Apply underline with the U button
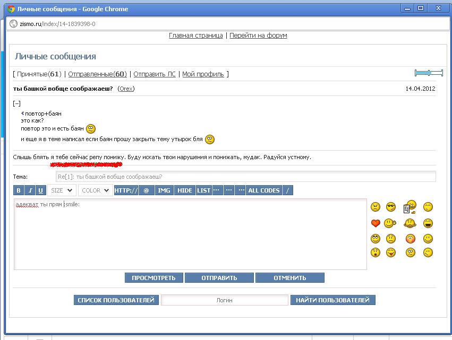452x340 pixels. point(41,190)
